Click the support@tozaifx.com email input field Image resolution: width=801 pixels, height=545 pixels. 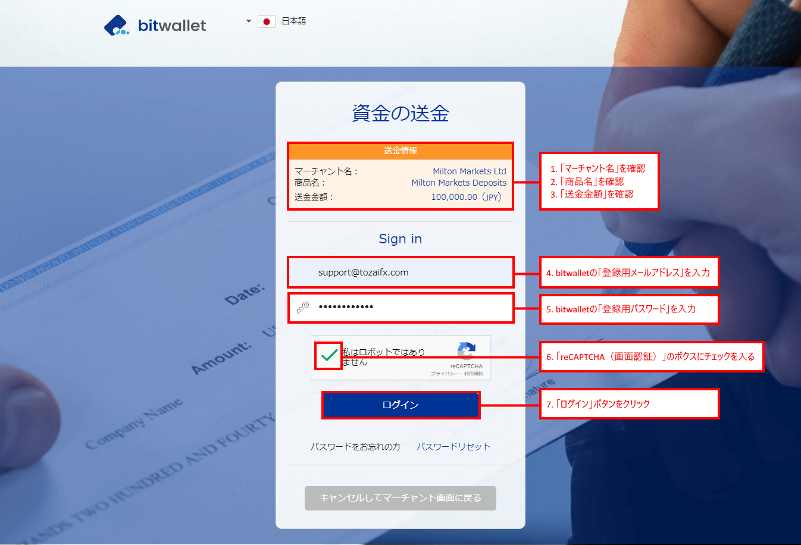coord(400,272)
